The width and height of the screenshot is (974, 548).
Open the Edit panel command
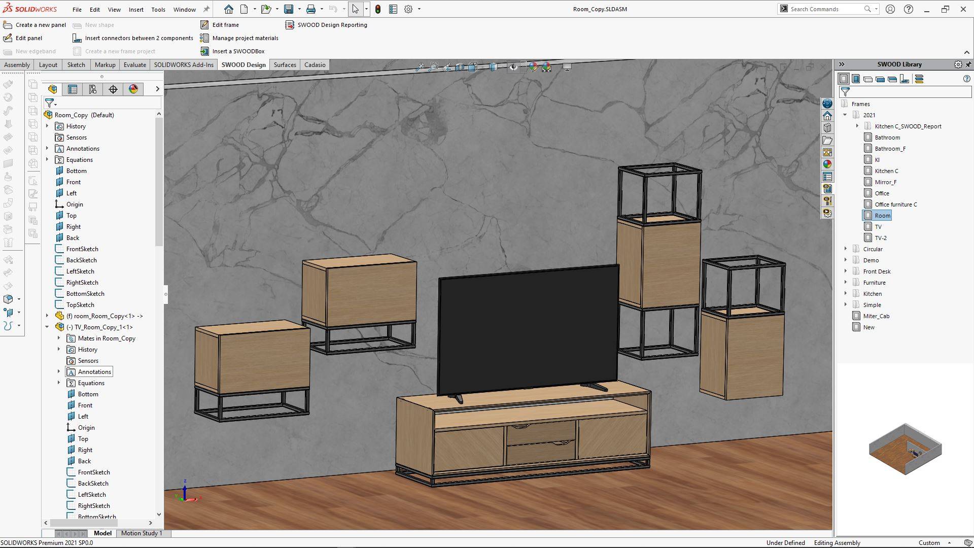(22, 38)
